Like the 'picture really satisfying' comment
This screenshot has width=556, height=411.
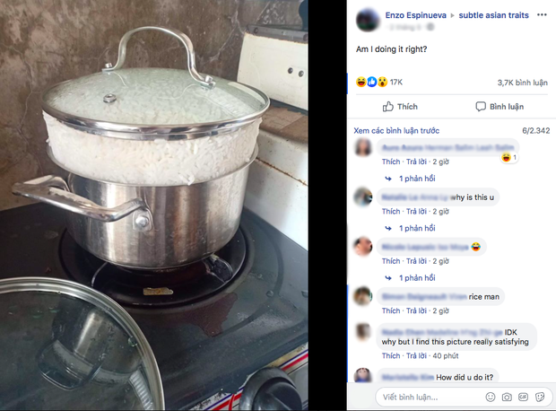tap(391, 355)
